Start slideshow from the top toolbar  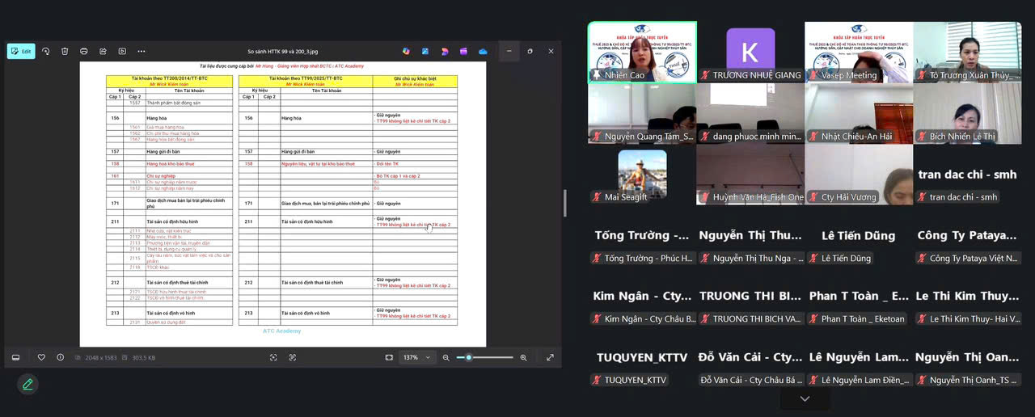click(122, 51)
